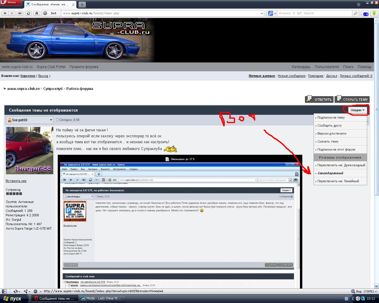
Task: Click the zoom percentage control in status bar
Action: pos(368,291)
